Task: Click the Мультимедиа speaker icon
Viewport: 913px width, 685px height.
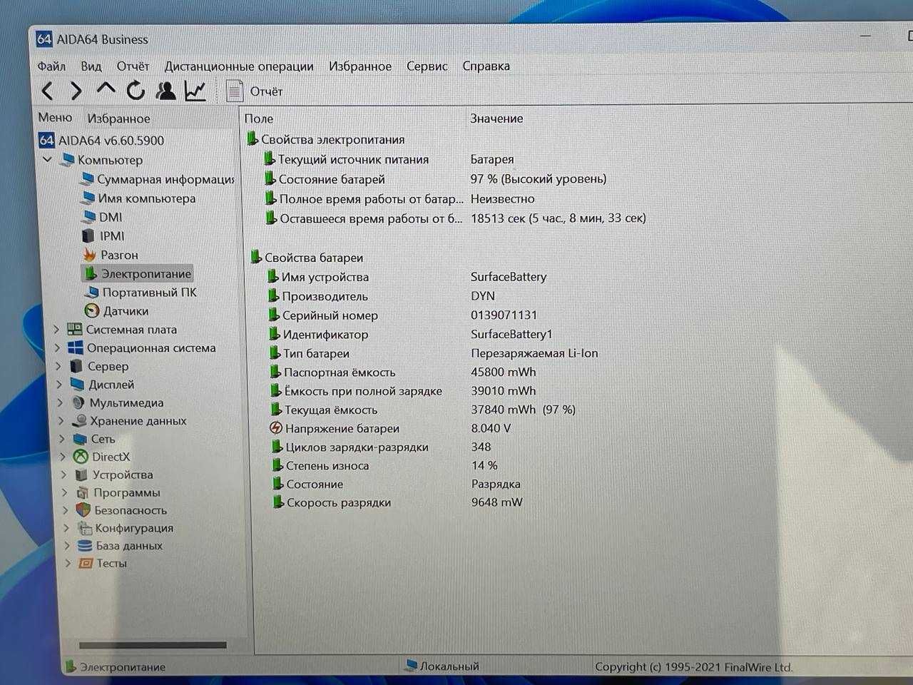Action: tap(78, 402)
